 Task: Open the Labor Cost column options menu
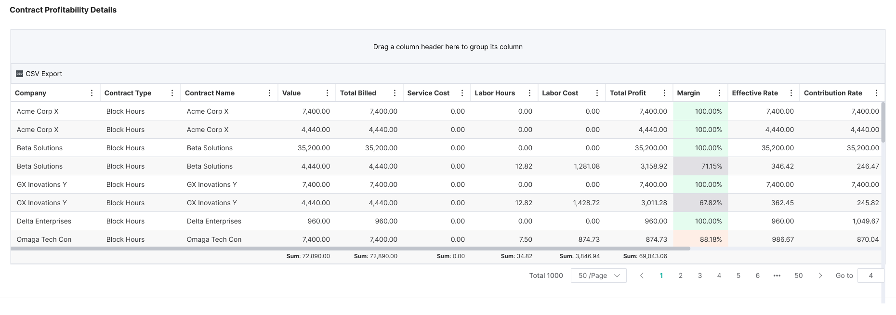pos(597,93)
